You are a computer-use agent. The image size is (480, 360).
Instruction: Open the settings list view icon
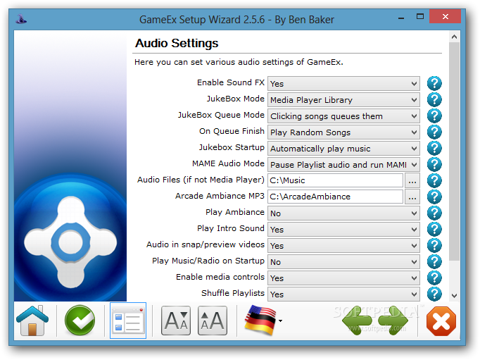tap(128, 321)
